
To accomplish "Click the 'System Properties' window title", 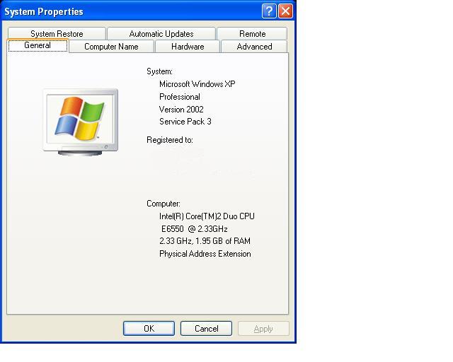I will tap(44, 11).
